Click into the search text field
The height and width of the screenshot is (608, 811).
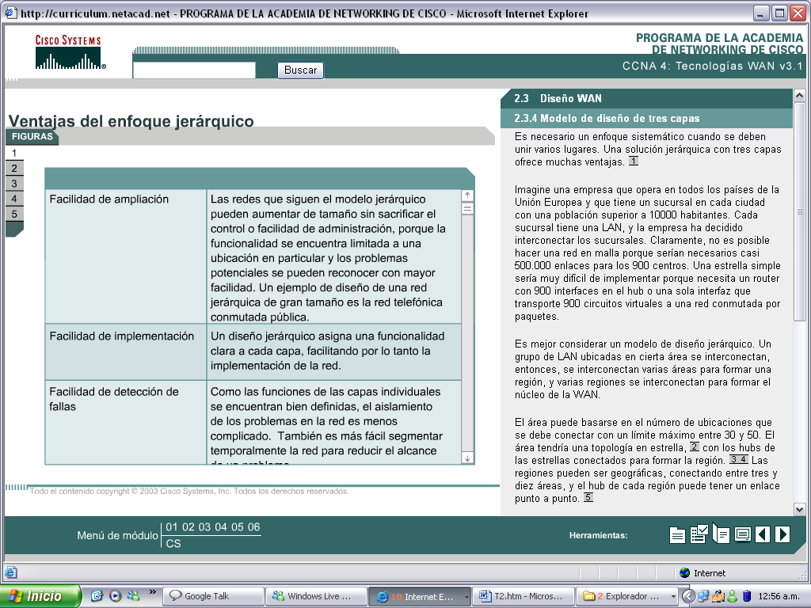point(195,70)
